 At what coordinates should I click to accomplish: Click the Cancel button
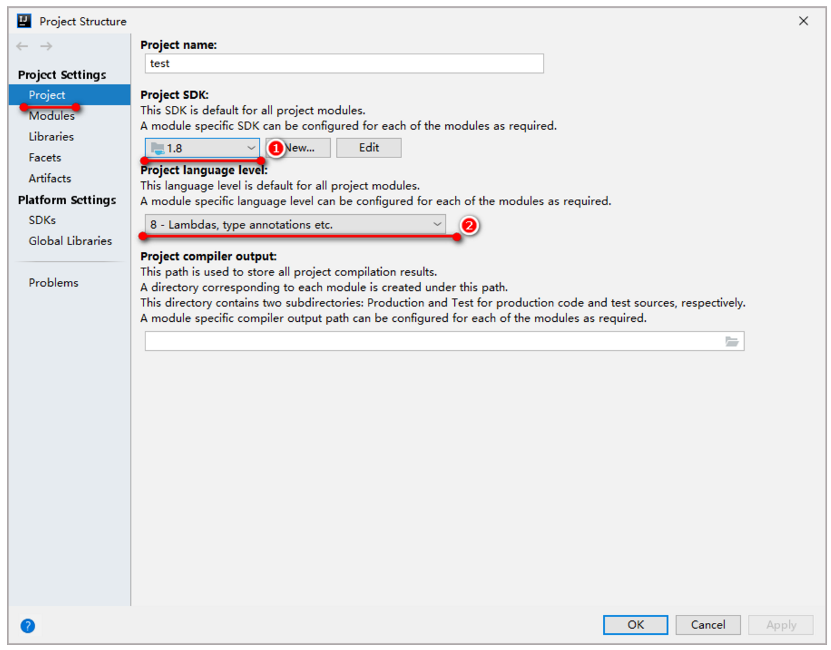click(x=708, y=625)
